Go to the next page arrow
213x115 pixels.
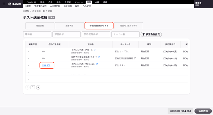[x=38, y=87]
